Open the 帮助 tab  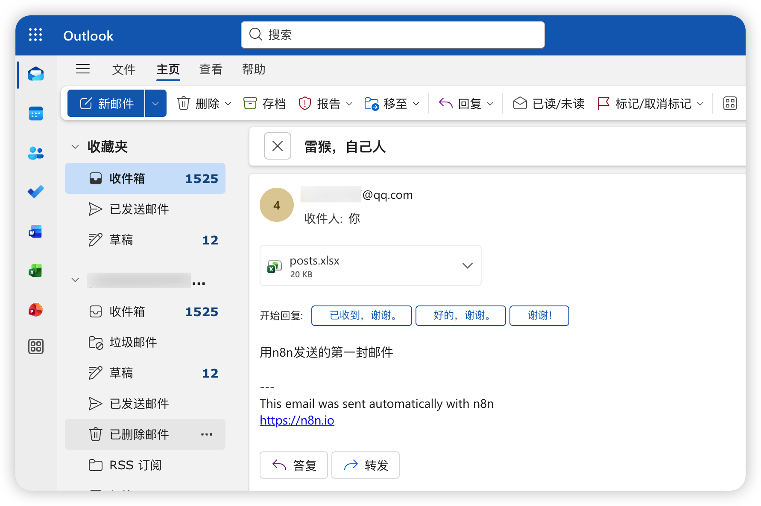254,69
